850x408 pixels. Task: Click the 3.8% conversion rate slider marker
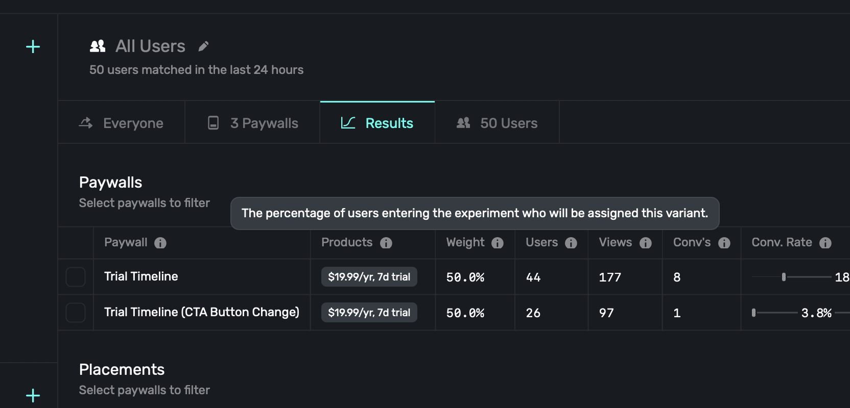point(753,313)
